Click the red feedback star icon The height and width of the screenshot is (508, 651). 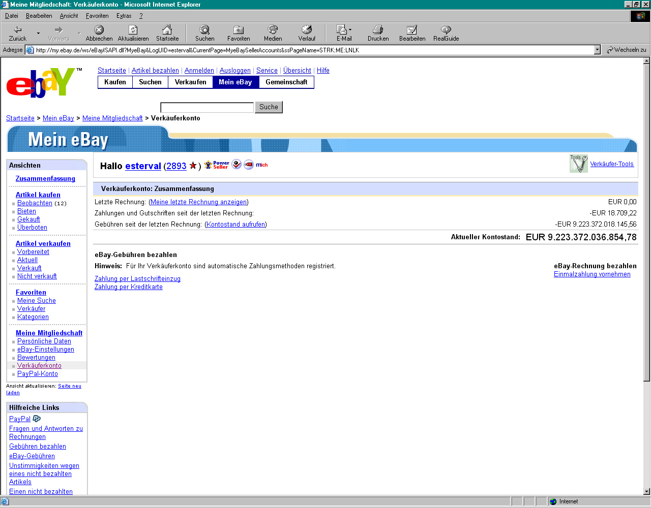click(x=193, y=166)
